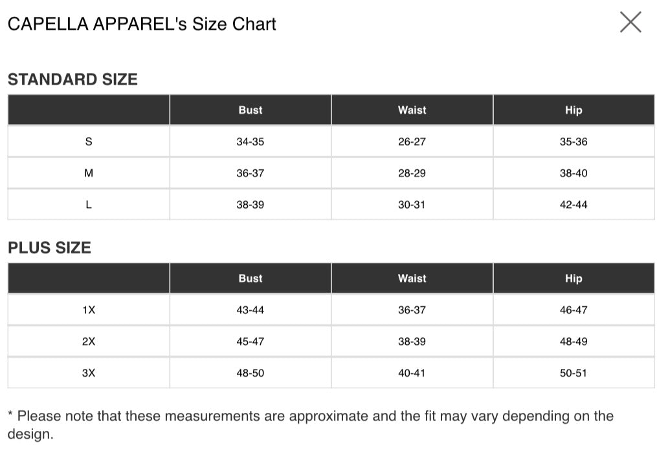Screen dimensions: 657x449
Task: Click the Standard Size Hip column header
Action: pyautogui.click(x=573, y=110)
